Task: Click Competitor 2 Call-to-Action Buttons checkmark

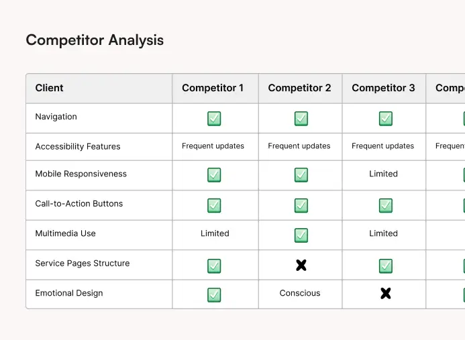Action: 301,205
